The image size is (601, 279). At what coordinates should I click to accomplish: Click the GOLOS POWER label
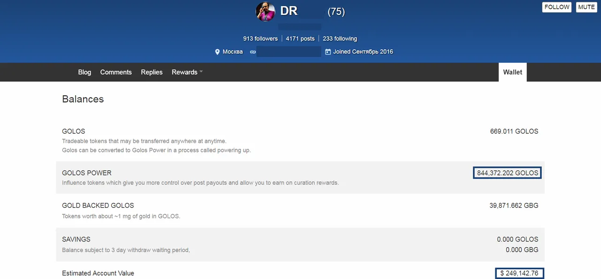(87, 173)
